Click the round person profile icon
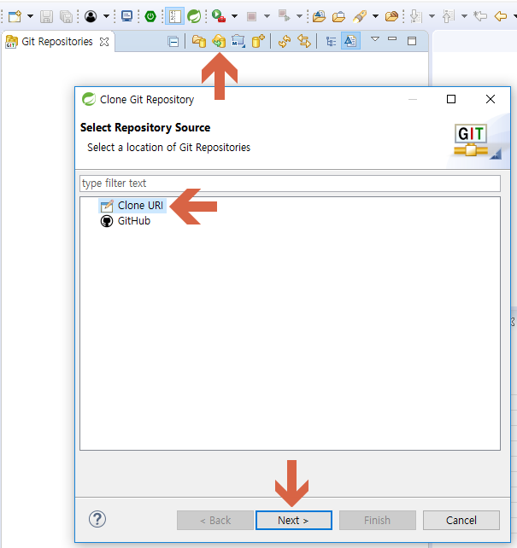Image resolution: width=517 pixels, height=548 pixels. click(91, 16)
